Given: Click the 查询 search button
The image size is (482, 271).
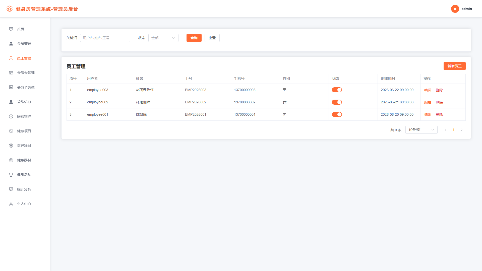Looking at the screenshot, I should coord(194,38).
